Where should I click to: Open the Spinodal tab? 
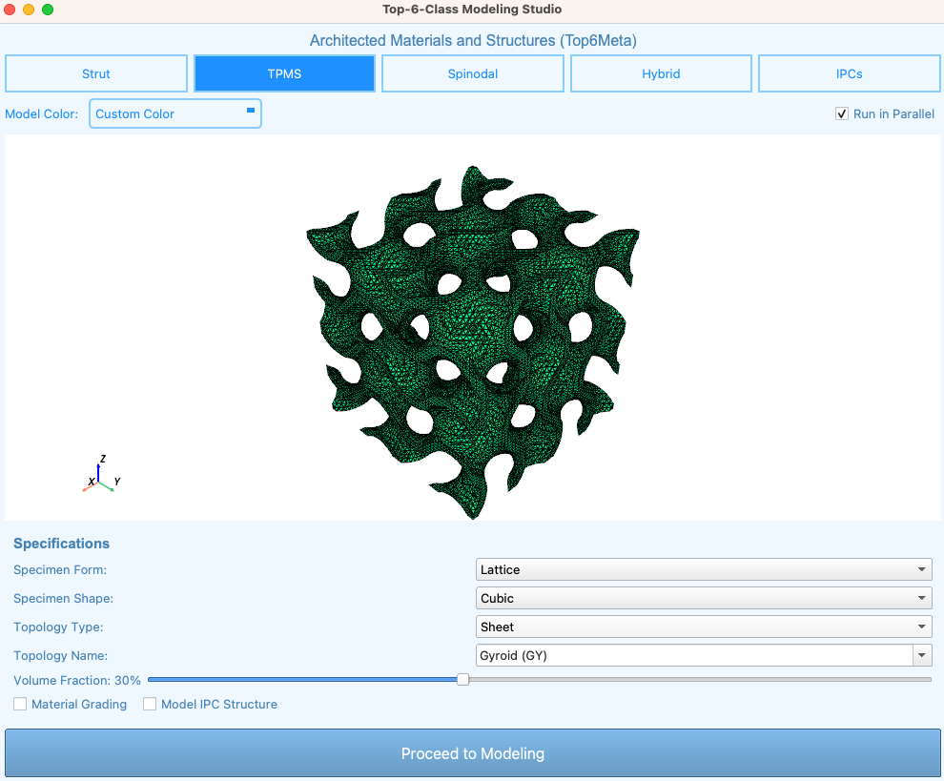pyautogui.click(x=473, y=73)
